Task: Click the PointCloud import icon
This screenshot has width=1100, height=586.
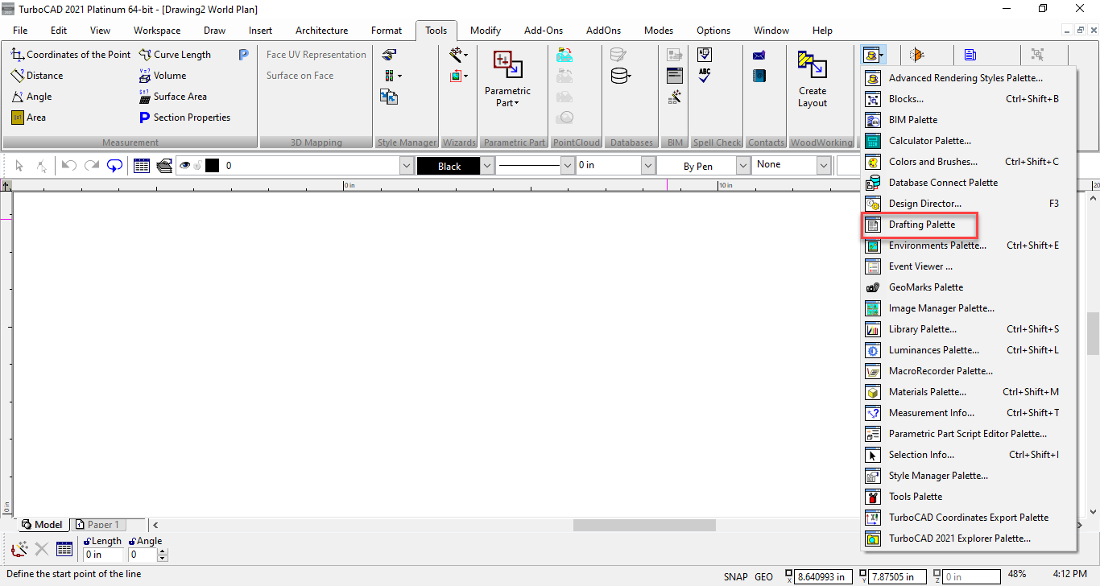Action: pos(564,55)
